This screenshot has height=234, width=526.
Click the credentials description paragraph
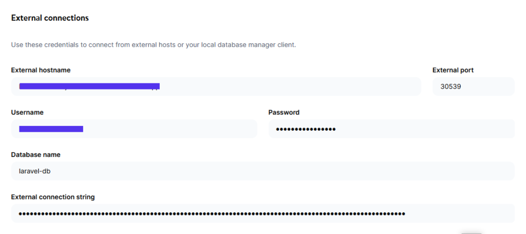pyautogui.click(x=153, y=45)
